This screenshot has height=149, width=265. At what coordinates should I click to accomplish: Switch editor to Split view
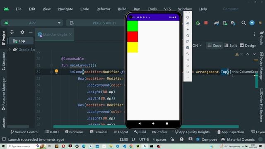(x=231, y=46)
